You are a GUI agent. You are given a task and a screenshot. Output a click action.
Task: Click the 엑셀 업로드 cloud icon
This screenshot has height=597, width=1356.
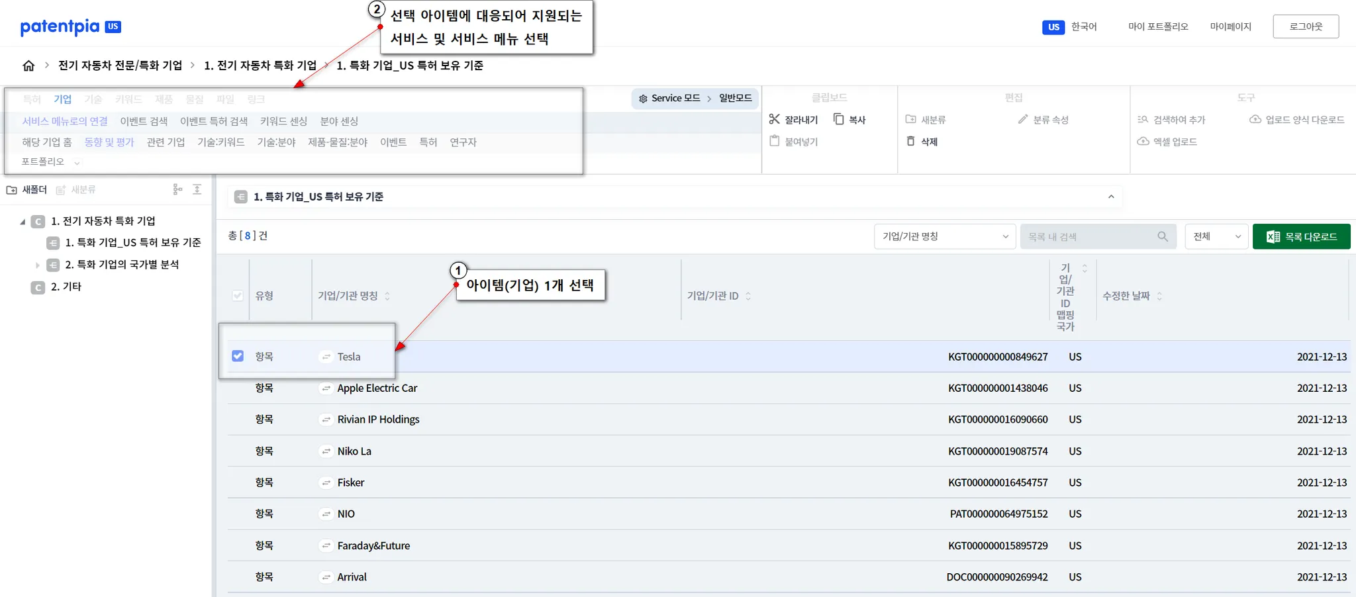point(1143,141)
